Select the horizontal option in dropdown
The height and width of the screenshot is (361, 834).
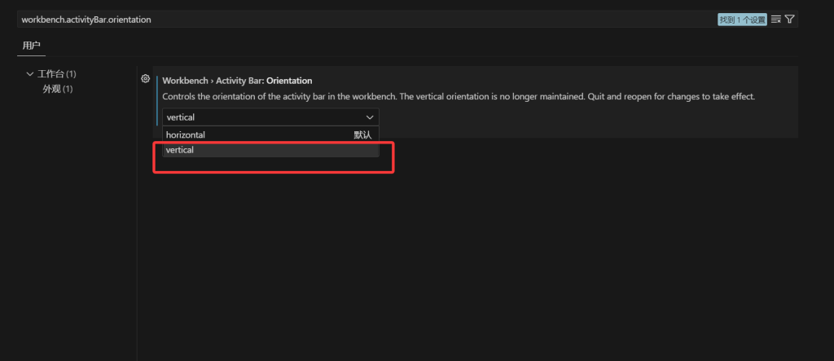coord(186,134)
